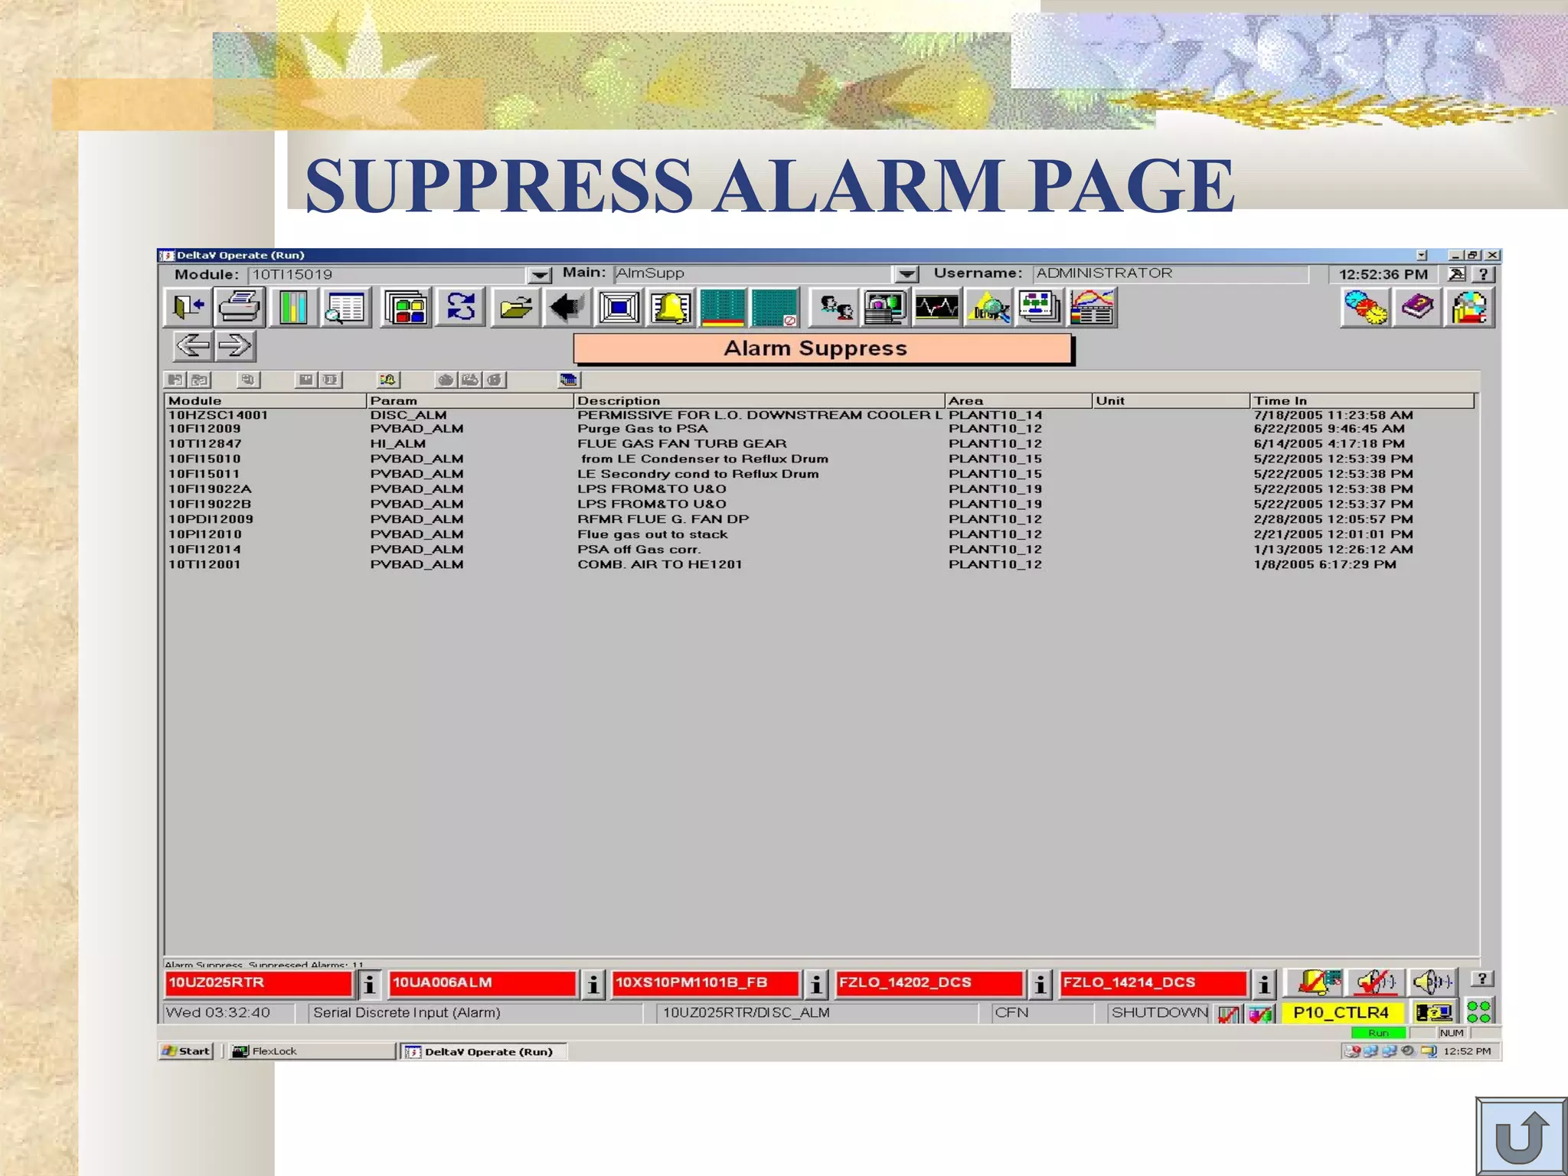Expand the Main display dropdown arrow
Viewport: 1568px width, 1176px height.
pyautogui.click(x=906, y=274)
